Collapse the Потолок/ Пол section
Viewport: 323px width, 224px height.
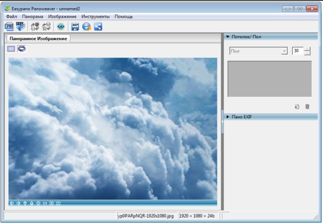pyautogui.click(x=228, y=37)
